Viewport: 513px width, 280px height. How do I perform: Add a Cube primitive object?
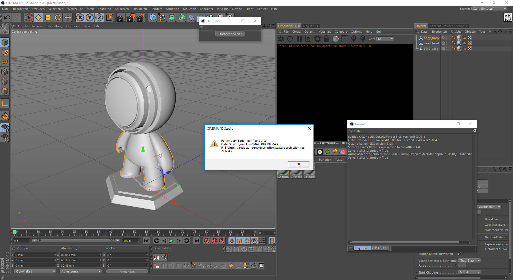153,18
